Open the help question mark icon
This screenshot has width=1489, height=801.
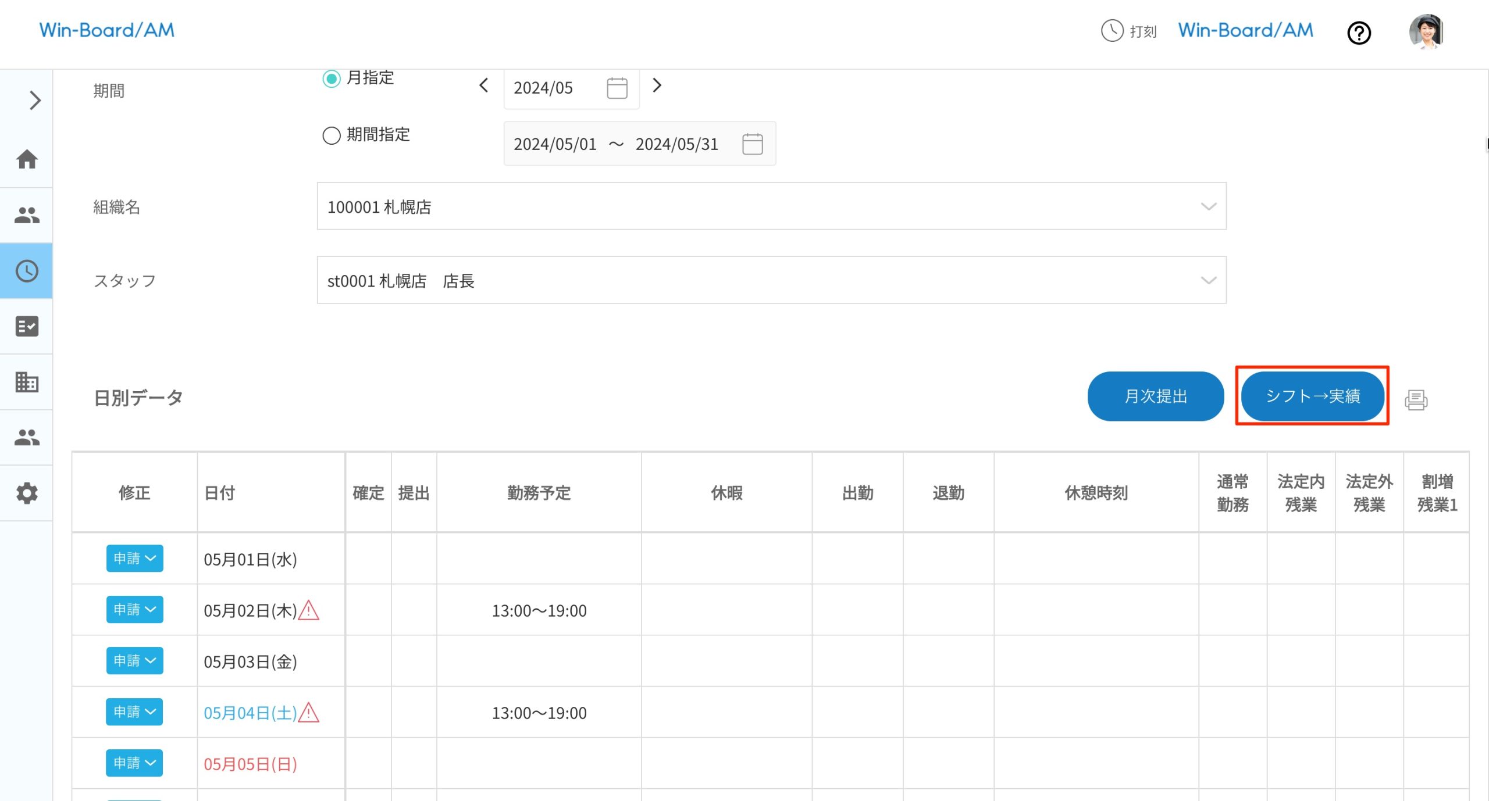point(1359,33)
